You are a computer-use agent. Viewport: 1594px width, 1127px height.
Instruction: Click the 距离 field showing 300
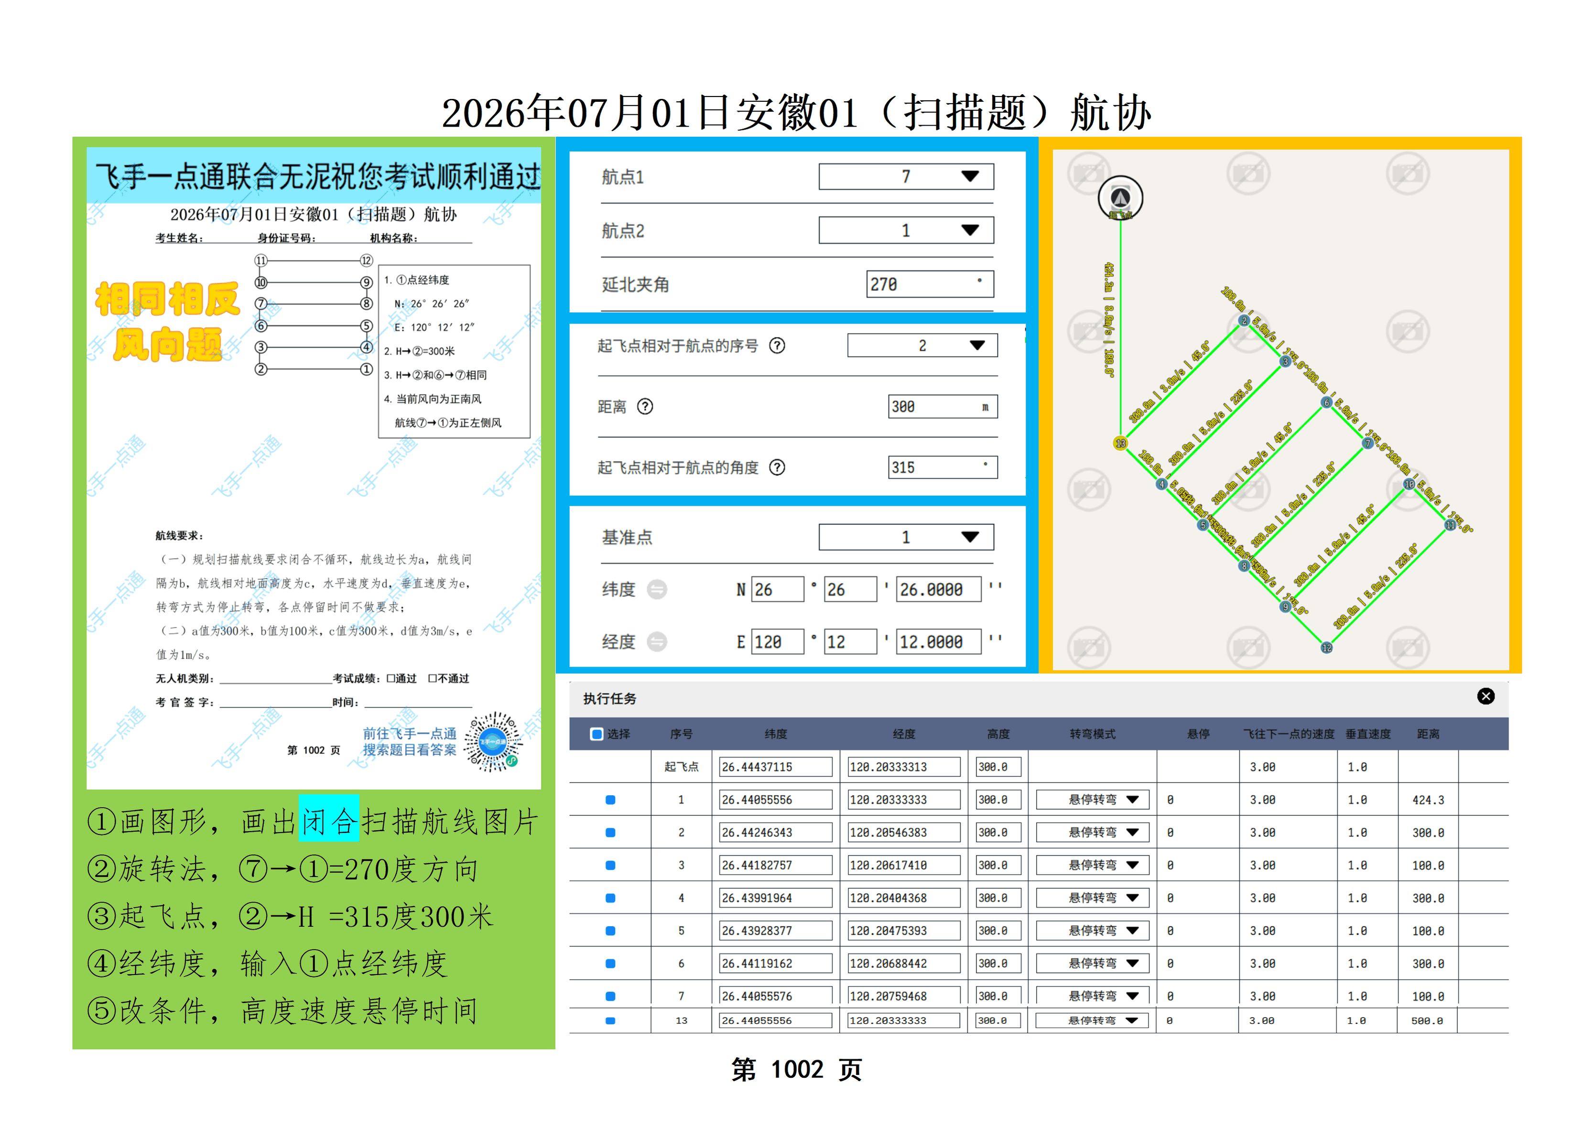tap(943, 406)
